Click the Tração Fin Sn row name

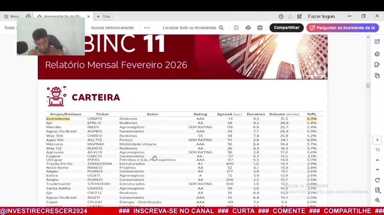point(59,164)
